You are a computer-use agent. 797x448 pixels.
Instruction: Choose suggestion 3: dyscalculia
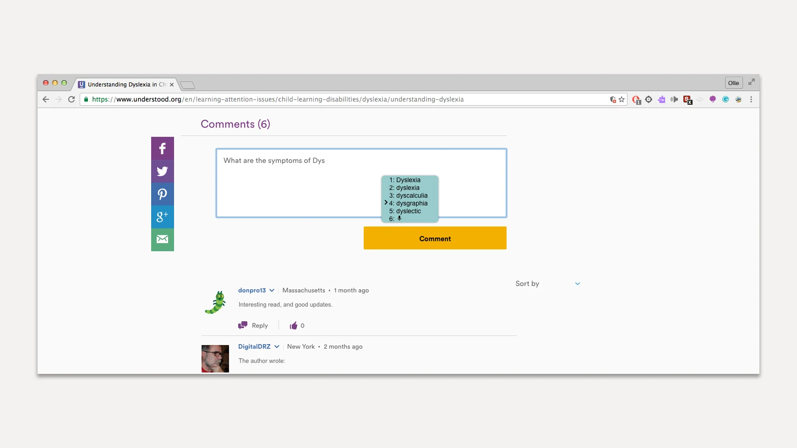[x=409, y=196]
